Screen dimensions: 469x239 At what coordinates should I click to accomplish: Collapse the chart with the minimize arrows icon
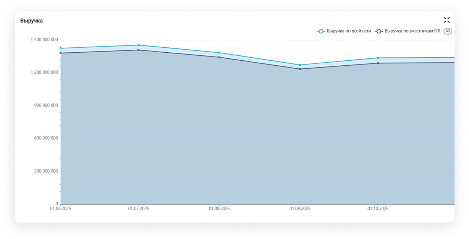click(x=446, y=20)
